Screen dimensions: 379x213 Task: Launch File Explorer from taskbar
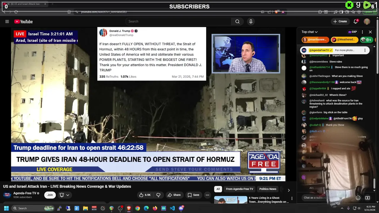coord(85,208)
